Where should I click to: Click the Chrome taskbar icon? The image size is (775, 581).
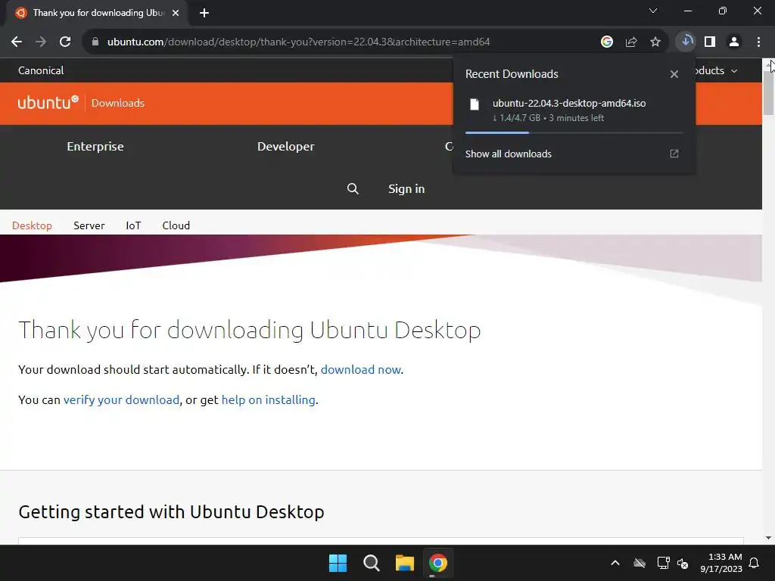[438, 563]
